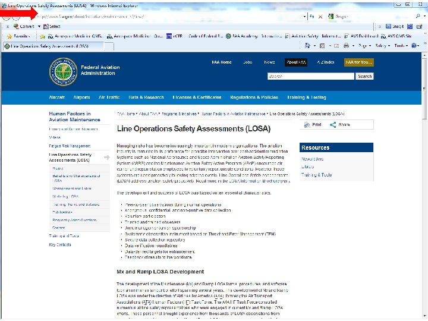Viewport: 428px width, 321px height.
Task: Open the Data & Research navigation menu
Action: (146, 97)
